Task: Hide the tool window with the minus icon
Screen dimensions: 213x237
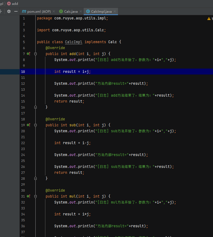Action: (x=16, y=11)
